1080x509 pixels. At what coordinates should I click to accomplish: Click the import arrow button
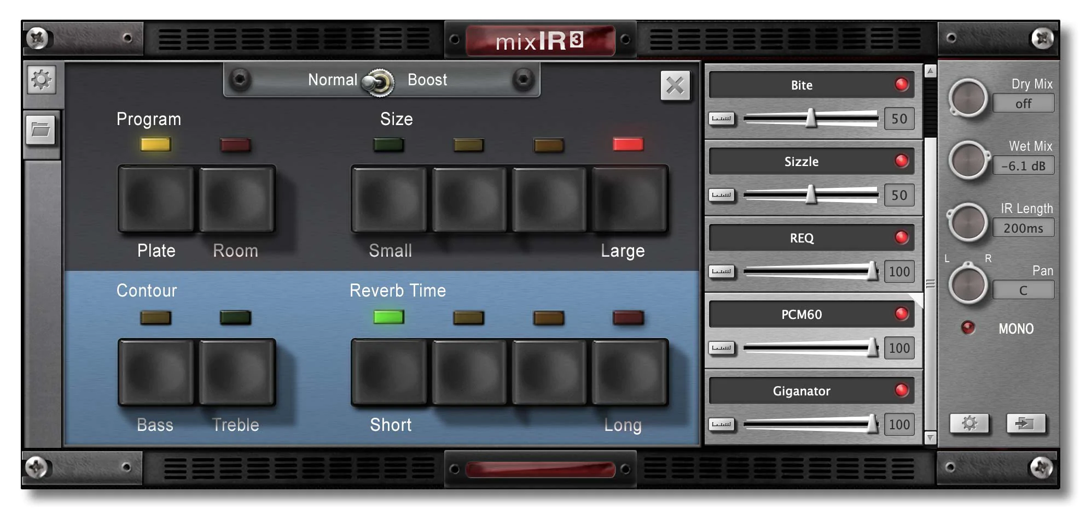click(1026, 423)
